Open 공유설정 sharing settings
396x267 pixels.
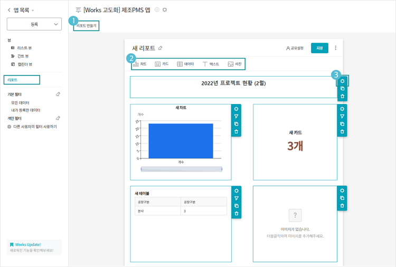click(295, 48)
